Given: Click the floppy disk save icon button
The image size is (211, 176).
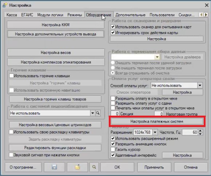Looking at the screenshot, I should 54,167.
